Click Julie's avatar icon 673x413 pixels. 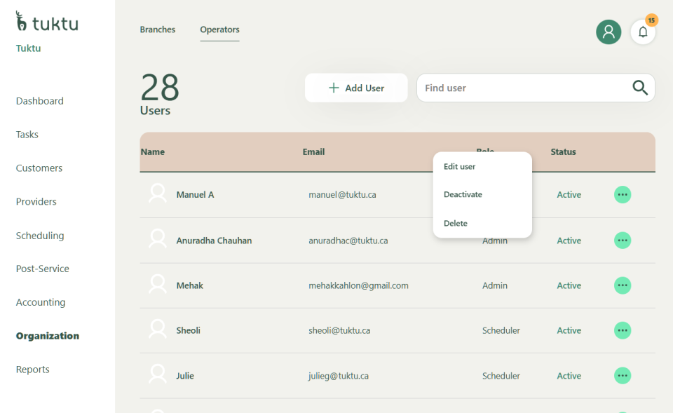[x=158, y=375]
